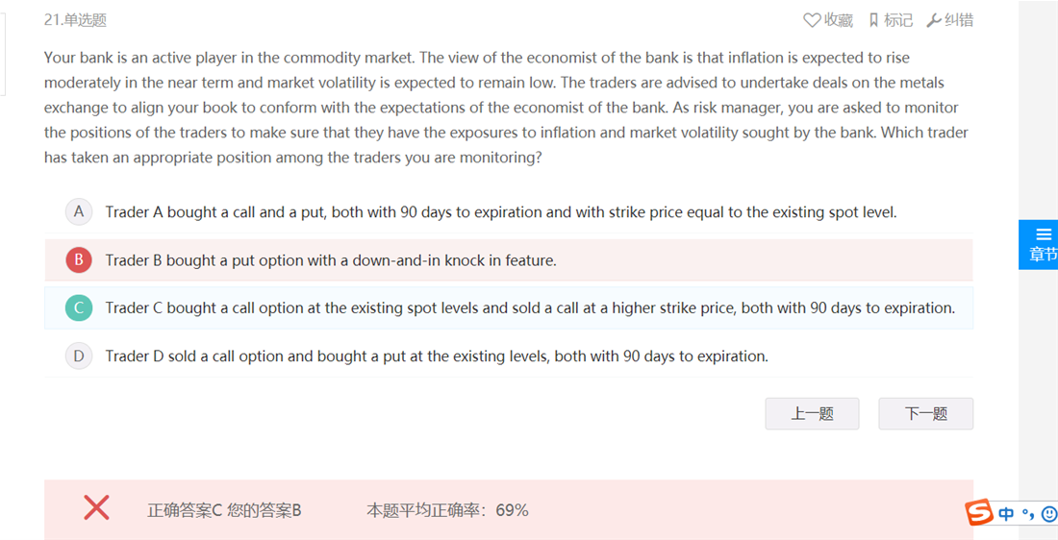Click the smiley emoji icon in IME bar
The height and width of the screenshot is (540, 1058).
[x=1049, y=514]
